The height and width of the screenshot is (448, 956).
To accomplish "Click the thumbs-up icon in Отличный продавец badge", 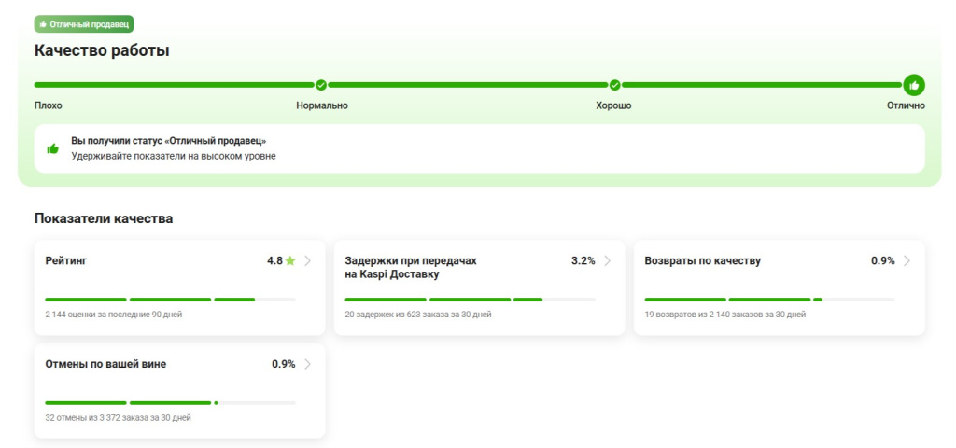I will pyautogui.click(x=43, y=24).
